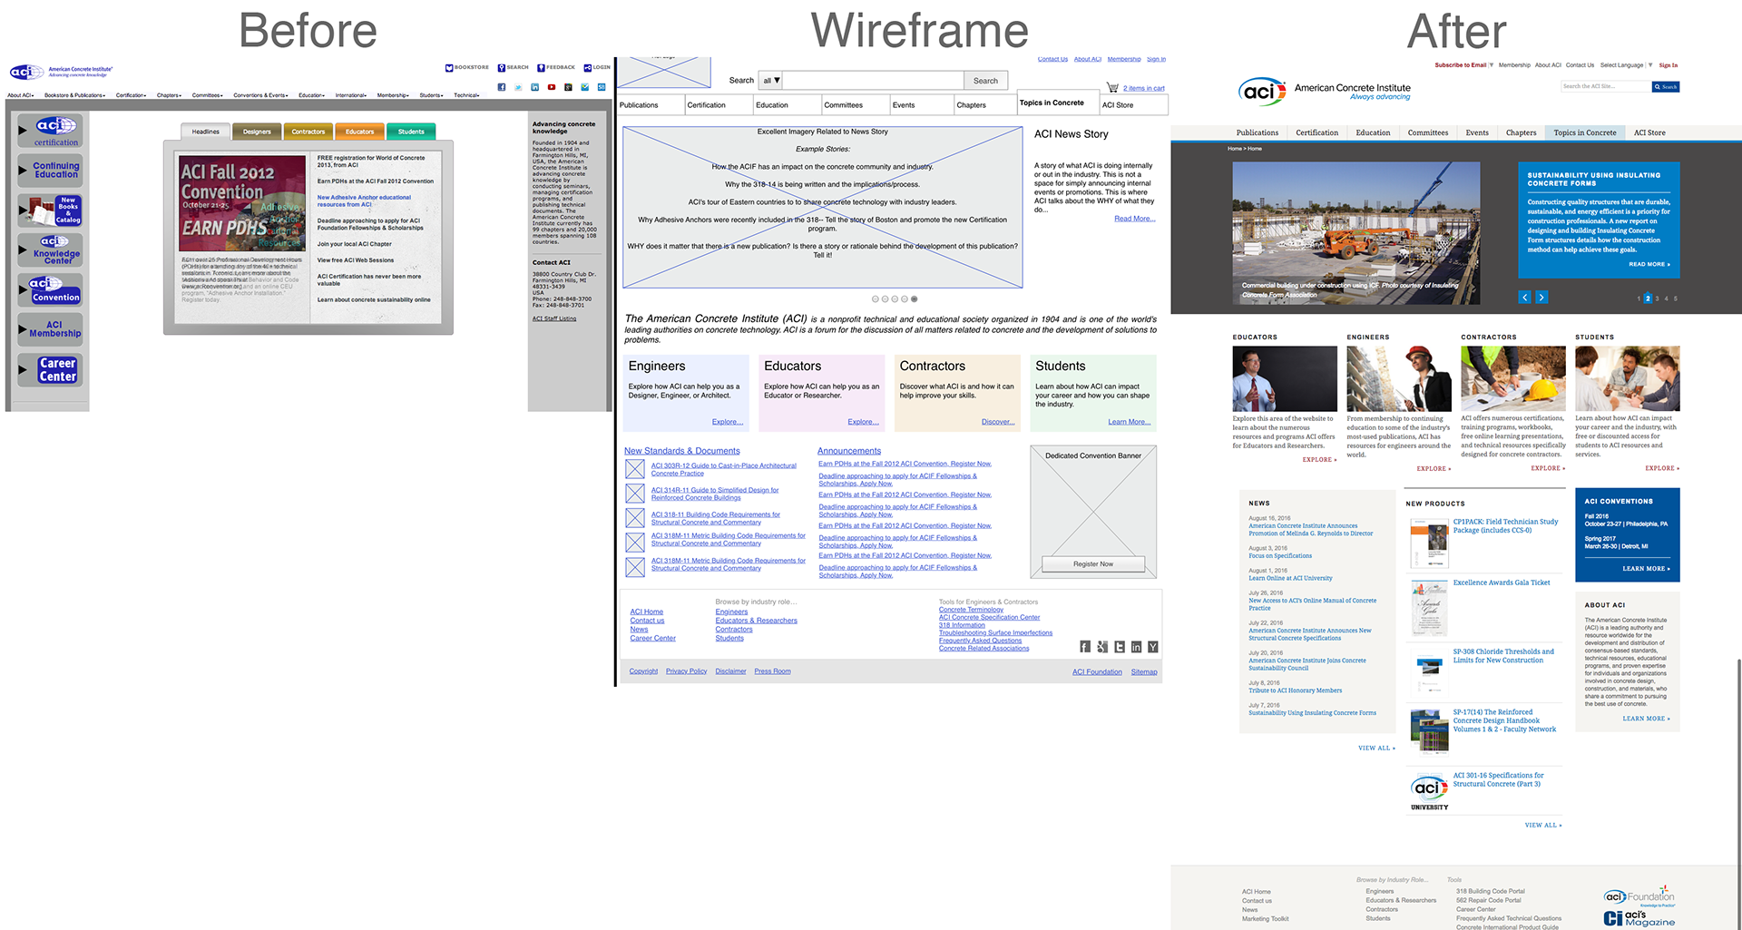Image resolution: width=1742 pixels, height=930 pixels.
Task: Click LEARN MORE in the ACI Conventions box
Action: (x=1646, y=569)
